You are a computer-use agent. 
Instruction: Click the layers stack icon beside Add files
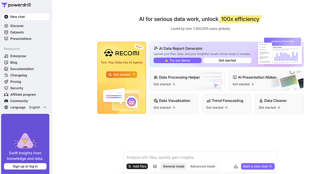tap(155, 166)
